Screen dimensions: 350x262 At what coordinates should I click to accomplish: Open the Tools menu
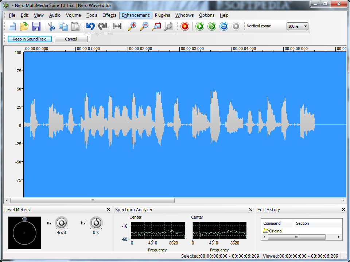click(x=92, y=15)
